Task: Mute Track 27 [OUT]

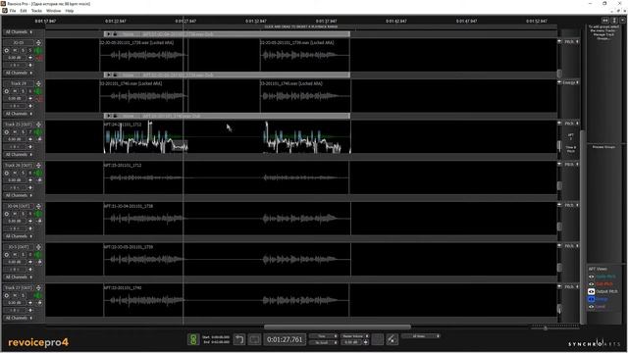Action: (15, 295)
